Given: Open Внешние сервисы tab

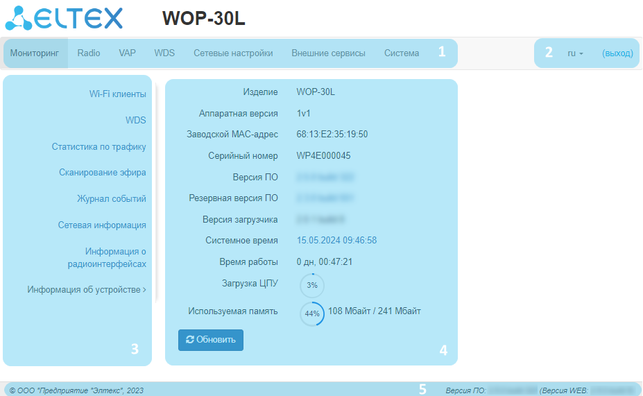Looking at the screenshot, I should 328,53.
